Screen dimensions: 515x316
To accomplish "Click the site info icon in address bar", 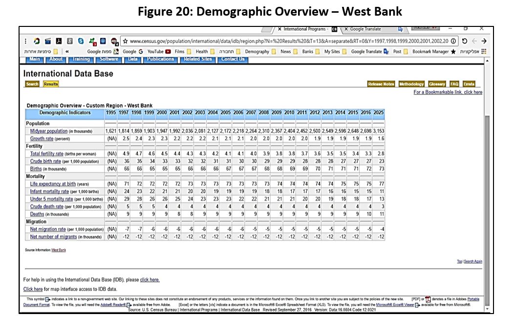I will 453,41.
